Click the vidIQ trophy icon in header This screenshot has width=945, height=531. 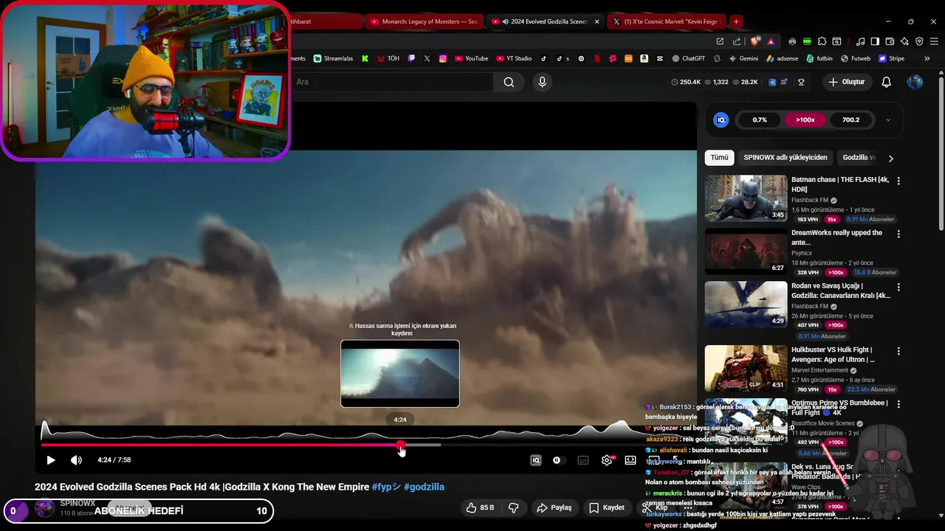pos(801,82)
